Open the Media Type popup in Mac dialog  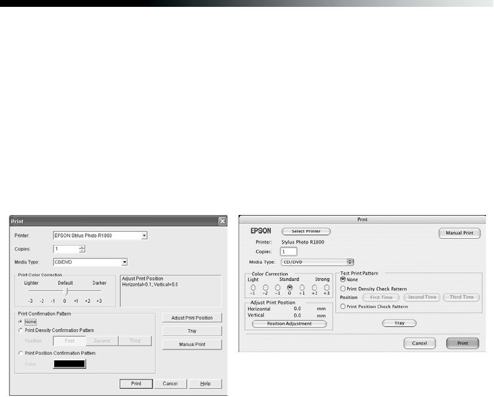tap(317, 262)
